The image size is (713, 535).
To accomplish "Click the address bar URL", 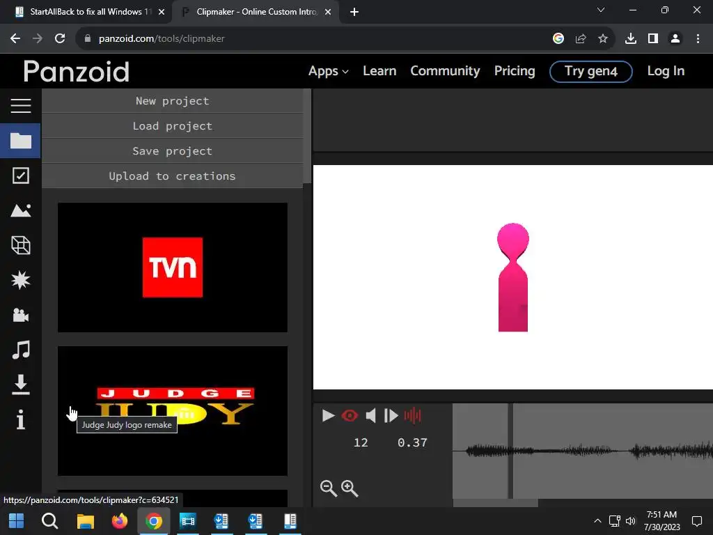I will pos(162,39).
